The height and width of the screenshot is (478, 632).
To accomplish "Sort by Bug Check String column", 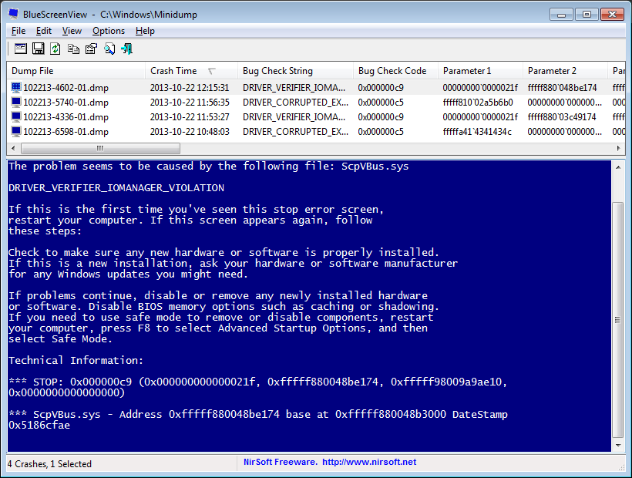I will pyautogui.click(x=295, y=71).
